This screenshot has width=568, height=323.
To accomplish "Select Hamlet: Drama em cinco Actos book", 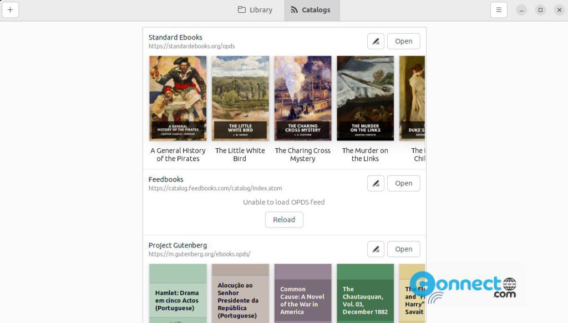I will pos(178,293).
